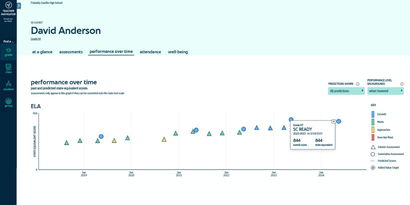Expand the when hovered backgrounds dropdown
Image resolution: width=410 pixels, height=205 pixels.
(x=385, y=91)
